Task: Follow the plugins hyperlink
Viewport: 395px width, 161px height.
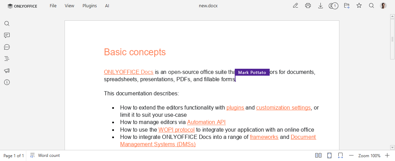Action: pos(235,107)
